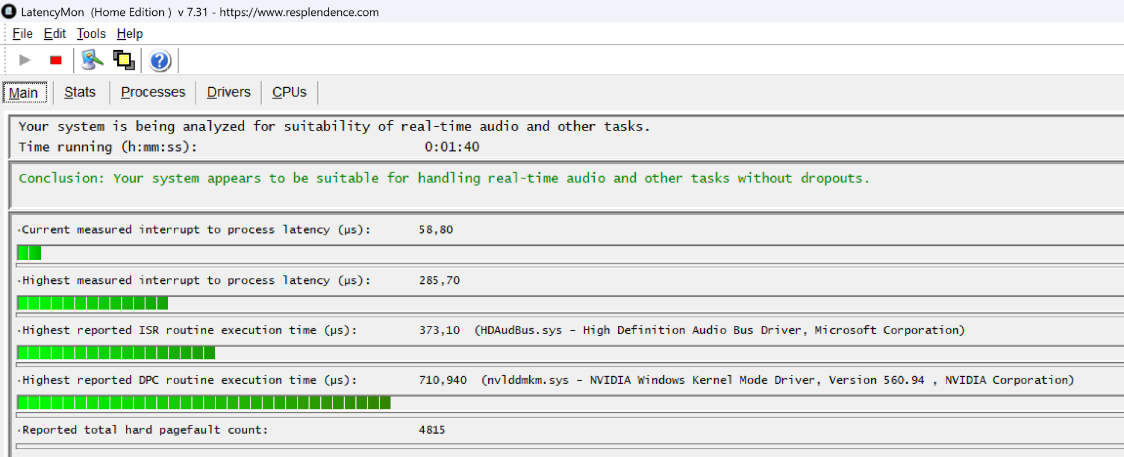Screen dimensions: 1124x457
Task: Go to the CPUs tab
Action: coord(289,92)
